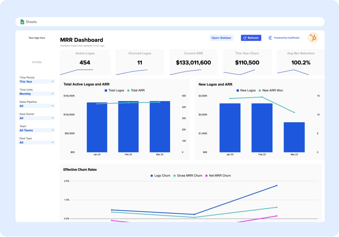Select the Logo Churn legend dot
The width and height of the screenshot is (339, 237).
(x=152, y=176)
